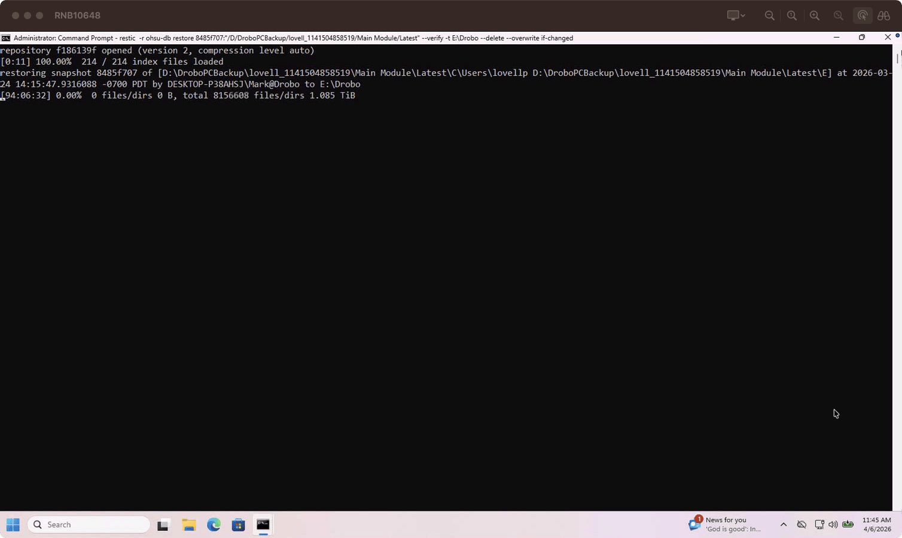
Task: Click the cloud sync disabled tray icon
Action: pyautogui.click(x=802, y=525)
